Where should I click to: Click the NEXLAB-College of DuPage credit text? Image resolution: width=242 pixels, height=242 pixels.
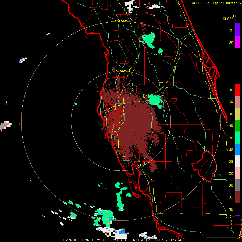[215, 3]
